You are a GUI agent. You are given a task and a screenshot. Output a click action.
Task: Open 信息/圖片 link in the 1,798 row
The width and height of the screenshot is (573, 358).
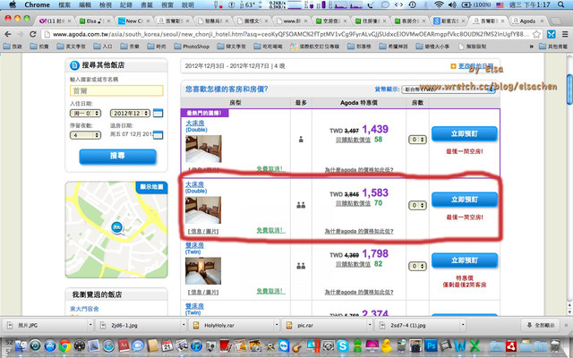203,292
